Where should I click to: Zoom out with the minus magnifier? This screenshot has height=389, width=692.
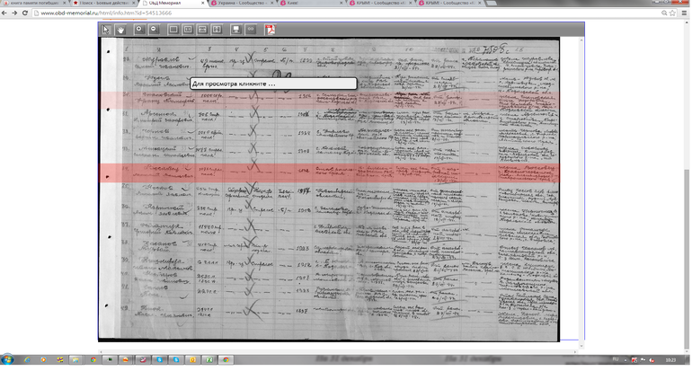[x=155, y=30]
